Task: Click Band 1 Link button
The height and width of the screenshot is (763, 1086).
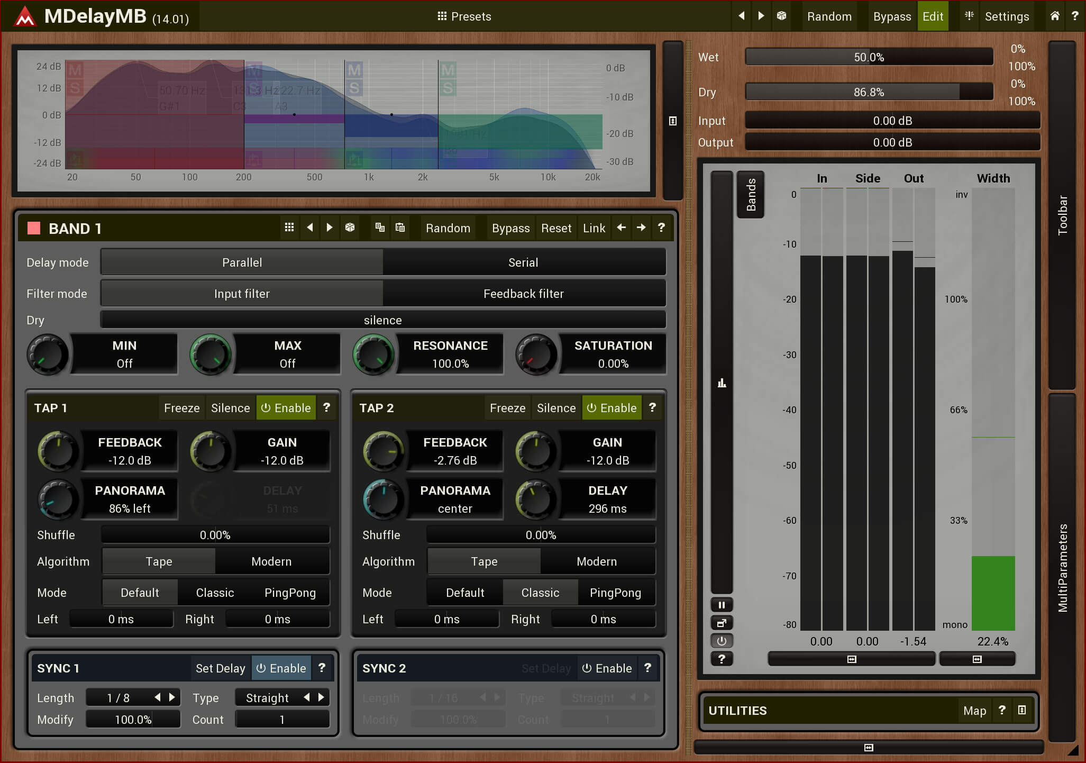Action: [x=594, y=228]
